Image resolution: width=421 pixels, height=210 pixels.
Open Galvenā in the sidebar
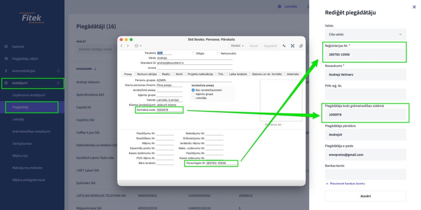pos(18,47)
